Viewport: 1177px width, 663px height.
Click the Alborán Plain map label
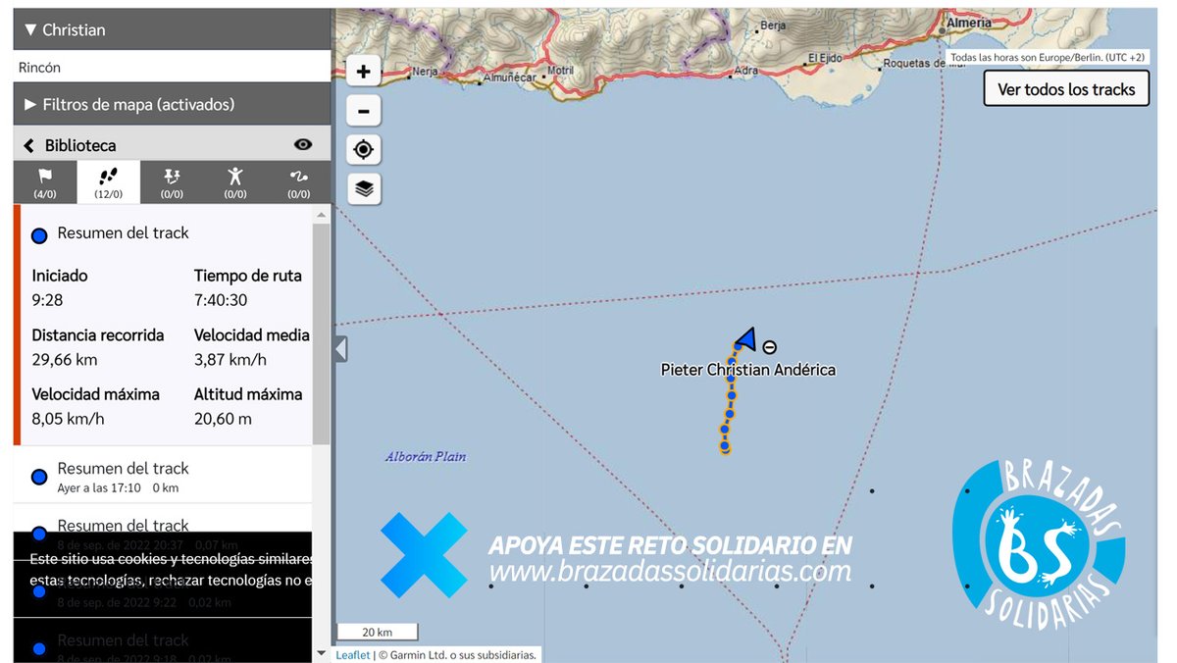[426, 457]
